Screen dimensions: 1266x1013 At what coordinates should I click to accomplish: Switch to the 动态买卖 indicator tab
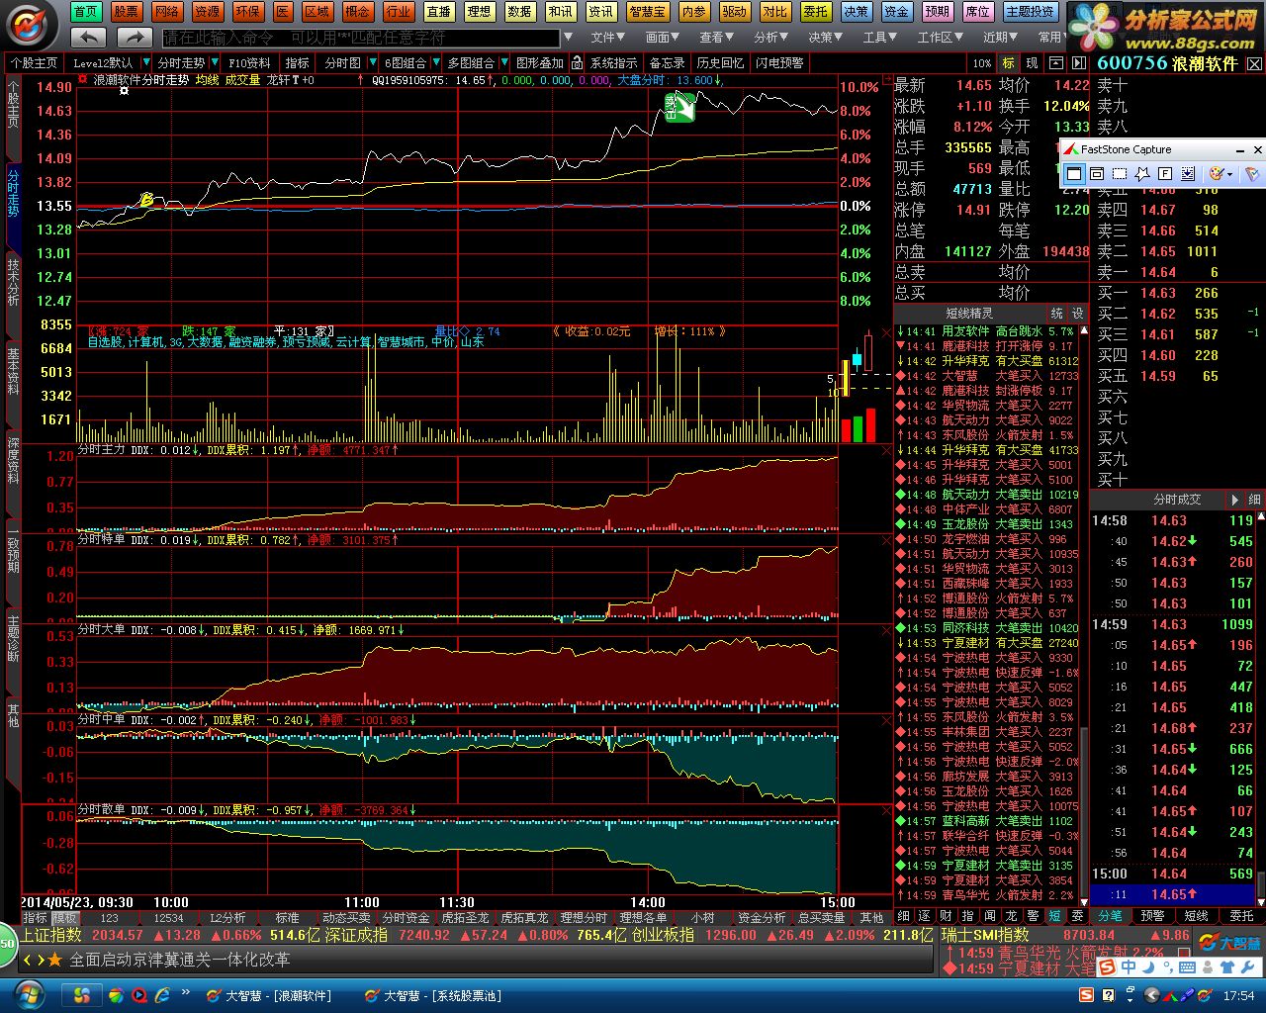(x=346, y=917)
